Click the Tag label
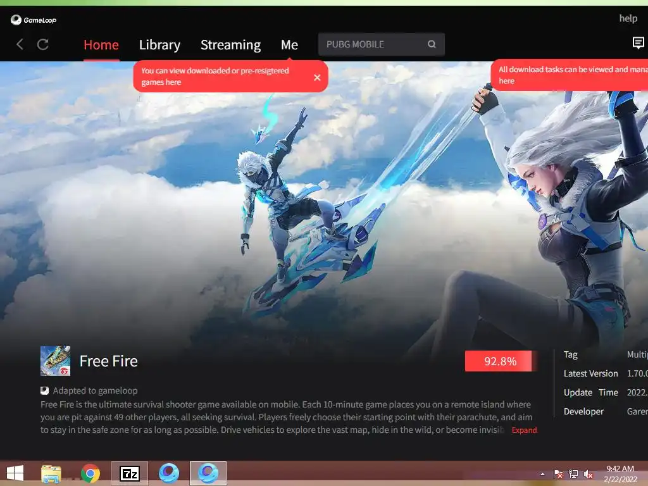This screenshot has width=648, height=486. [x=570, y=354]
